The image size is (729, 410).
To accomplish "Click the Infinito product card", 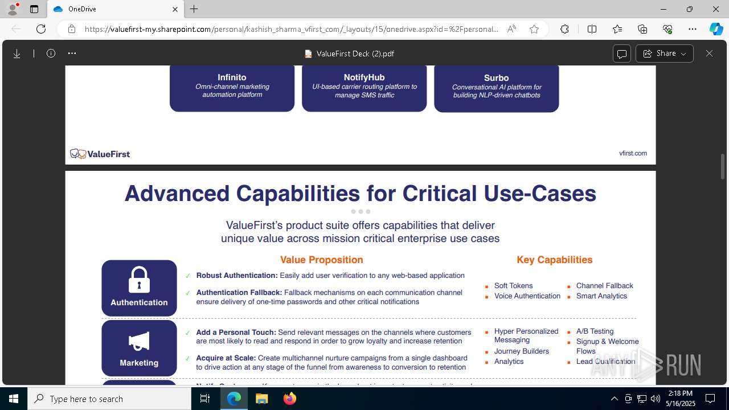I will (232, 88).
